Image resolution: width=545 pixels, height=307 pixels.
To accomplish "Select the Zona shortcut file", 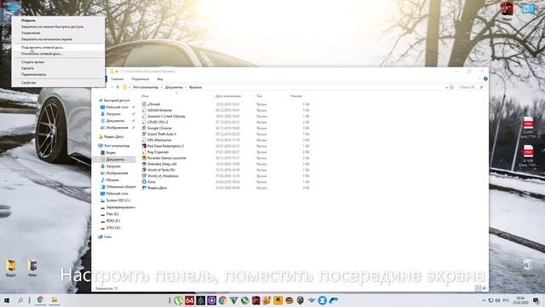I will [149, 182].
